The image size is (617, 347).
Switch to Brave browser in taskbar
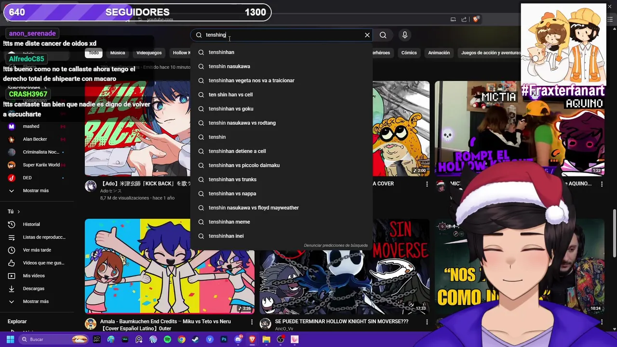click(252, 339)
